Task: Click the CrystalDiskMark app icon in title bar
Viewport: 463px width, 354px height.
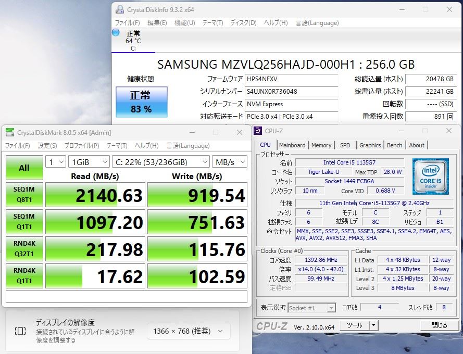Action: [10, 133]
